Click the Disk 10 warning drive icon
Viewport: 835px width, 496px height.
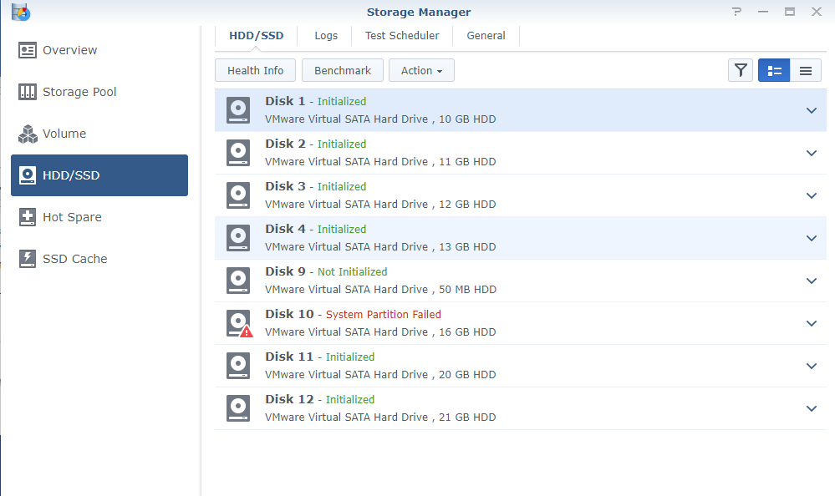pyautogui.click(x=239, y=323)
